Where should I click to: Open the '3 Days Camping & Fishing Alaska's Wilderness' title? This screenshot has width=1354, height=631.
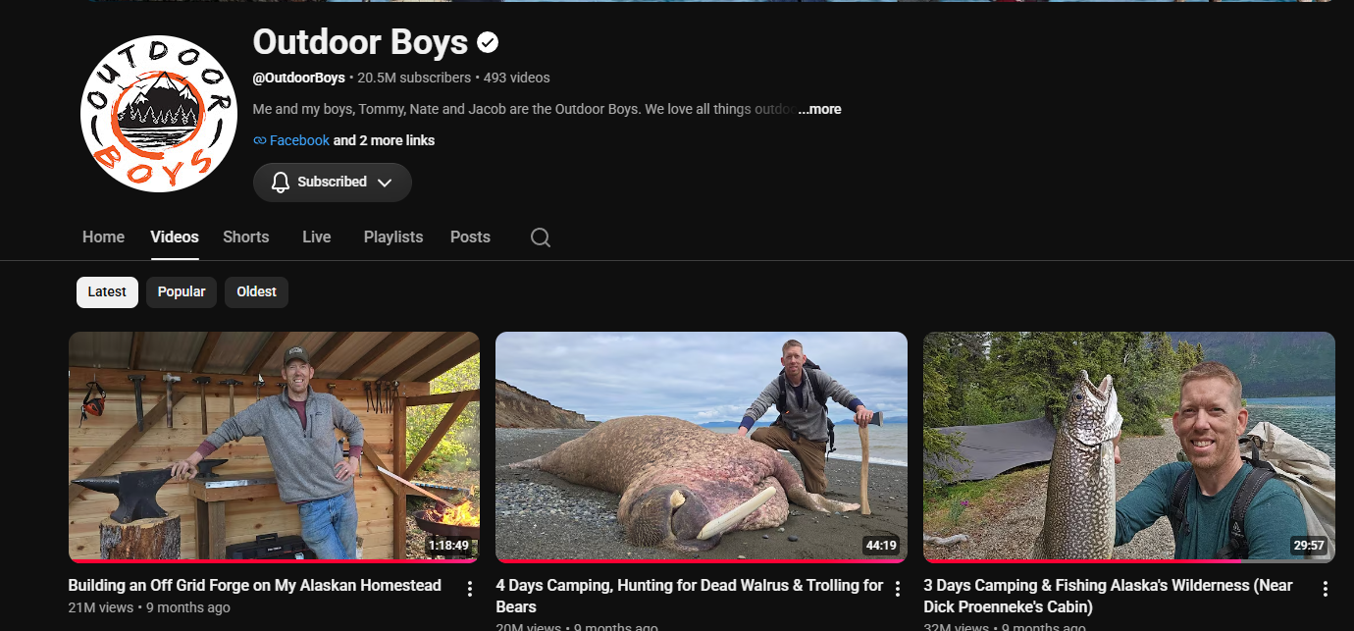click(1108, 596)
